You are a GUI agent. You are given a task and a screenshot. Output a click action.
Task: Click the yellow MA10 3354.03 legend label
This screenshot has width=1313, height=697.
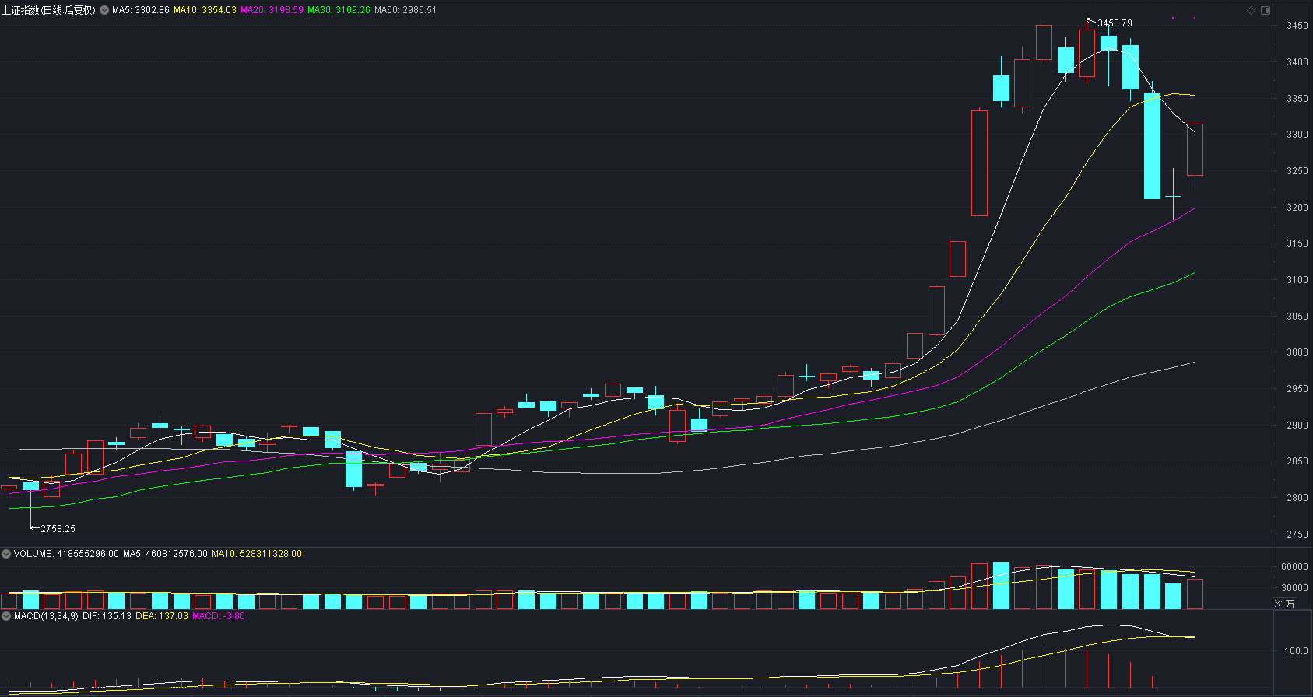click(205, 10)
